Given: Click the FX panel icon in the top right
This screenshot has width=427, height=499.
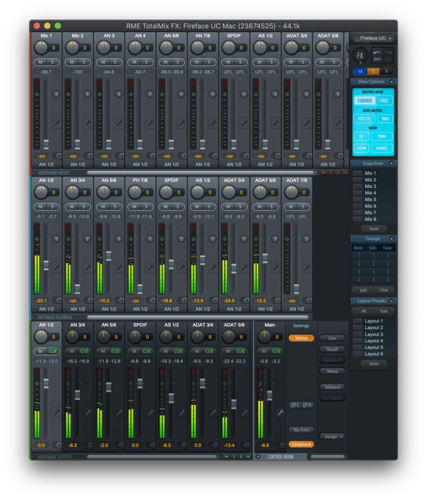Looking at the screenshot, I should tap(360, 56).
